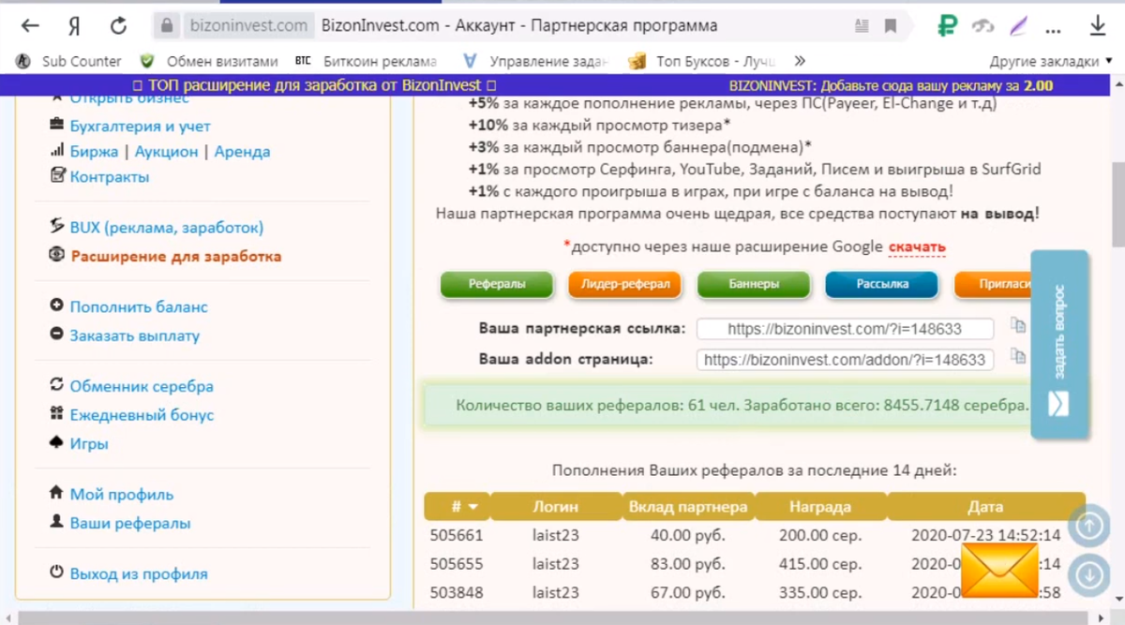Expand the Другие закладки bookmarks folder
Screen dimensions: 1125x625
click(x=1051, y=61)
